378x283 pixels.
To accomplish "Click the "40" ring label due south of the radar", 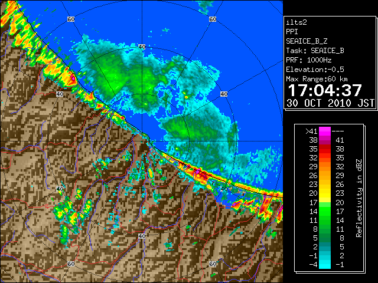I will click(142, 236).
